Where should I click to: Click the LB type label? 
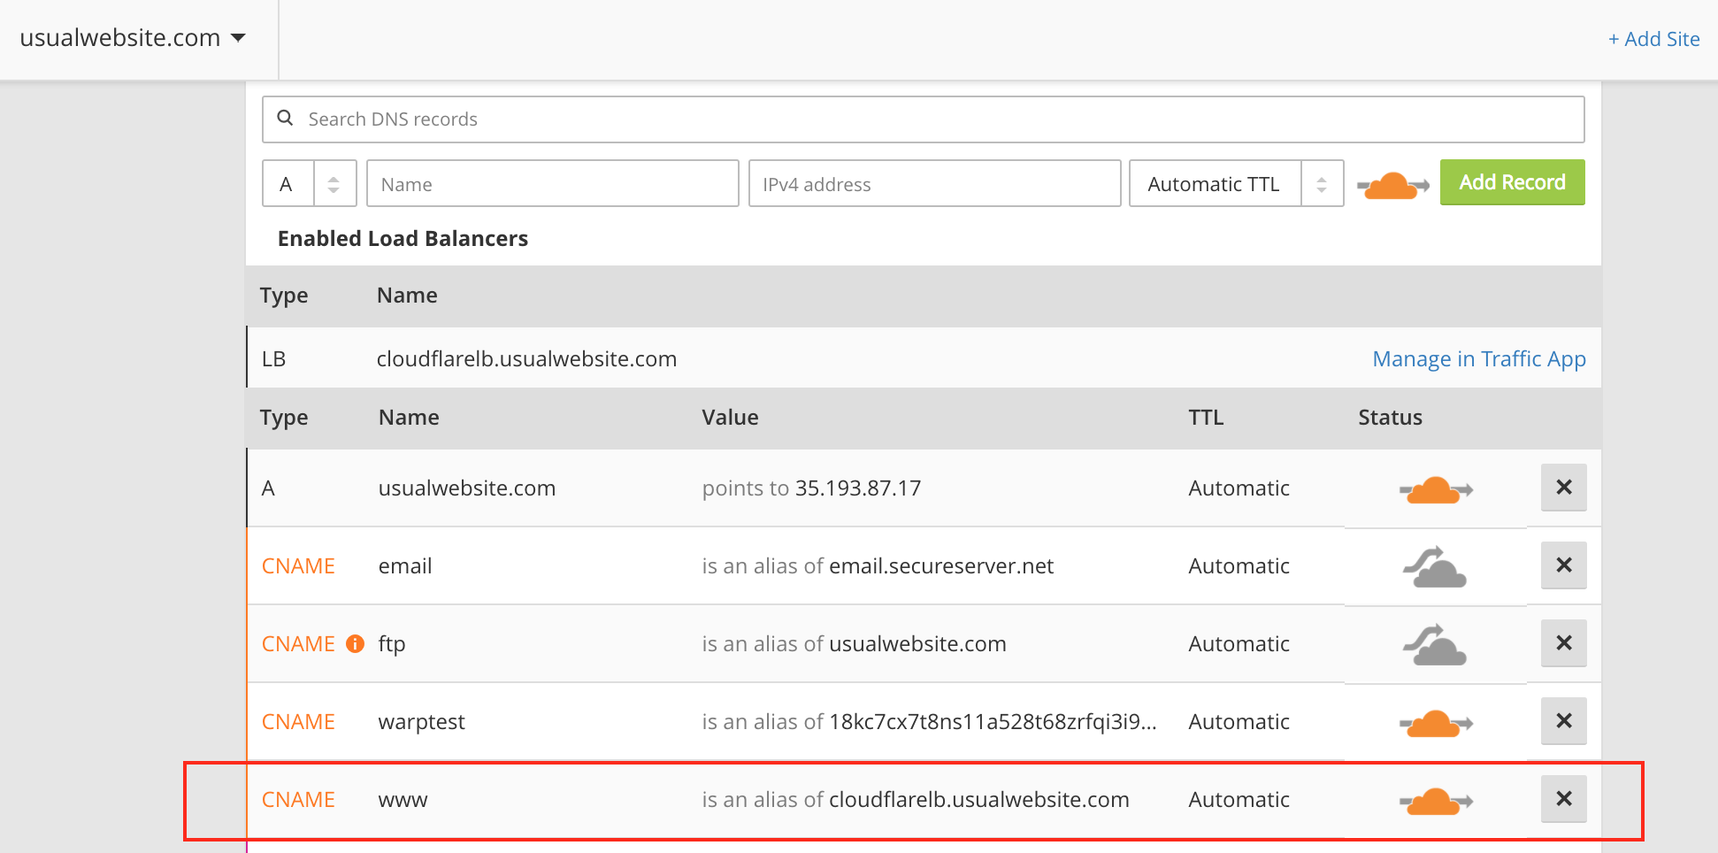point(273,358)
